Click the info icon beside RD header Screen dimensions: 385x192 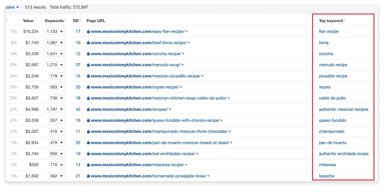[80, 20]
